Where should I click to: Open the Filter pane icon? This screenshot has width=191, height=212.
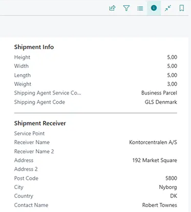point(126,8)
